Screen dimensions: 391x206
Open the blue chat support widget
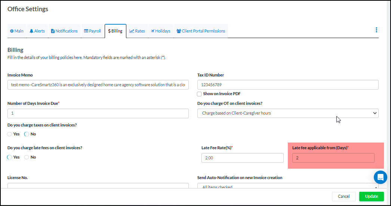click(380, 177)
